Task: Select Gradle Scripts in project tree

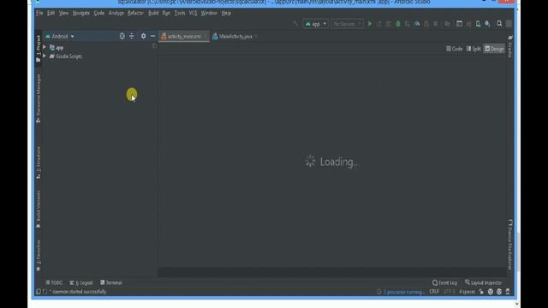Action: (66, 56)
